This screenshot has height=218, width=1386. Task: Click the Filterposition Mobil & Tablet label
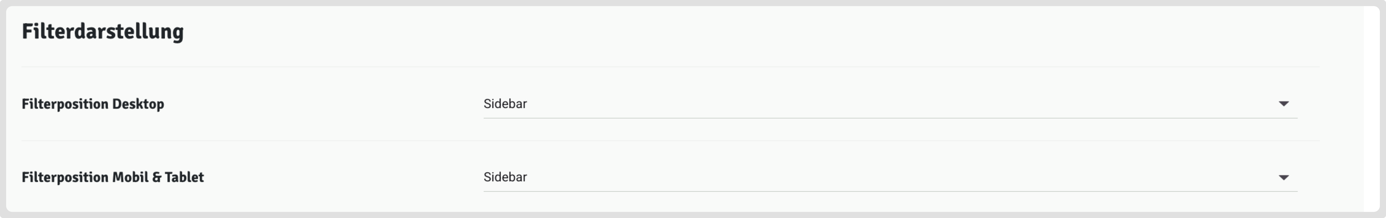point(112,177)
